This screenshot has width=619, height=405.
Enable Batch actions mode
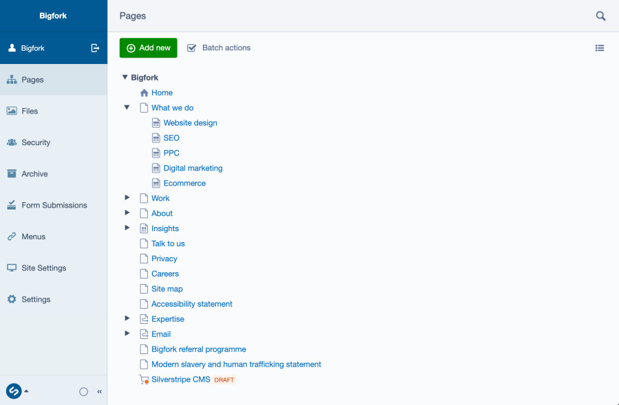click(219, 48)
